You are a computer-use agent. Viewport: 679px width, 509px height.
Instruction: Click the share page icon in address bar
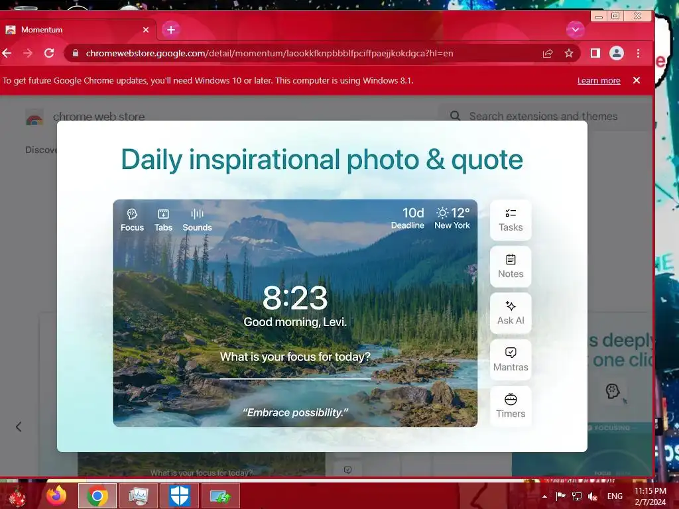click(x=547, y=53)
